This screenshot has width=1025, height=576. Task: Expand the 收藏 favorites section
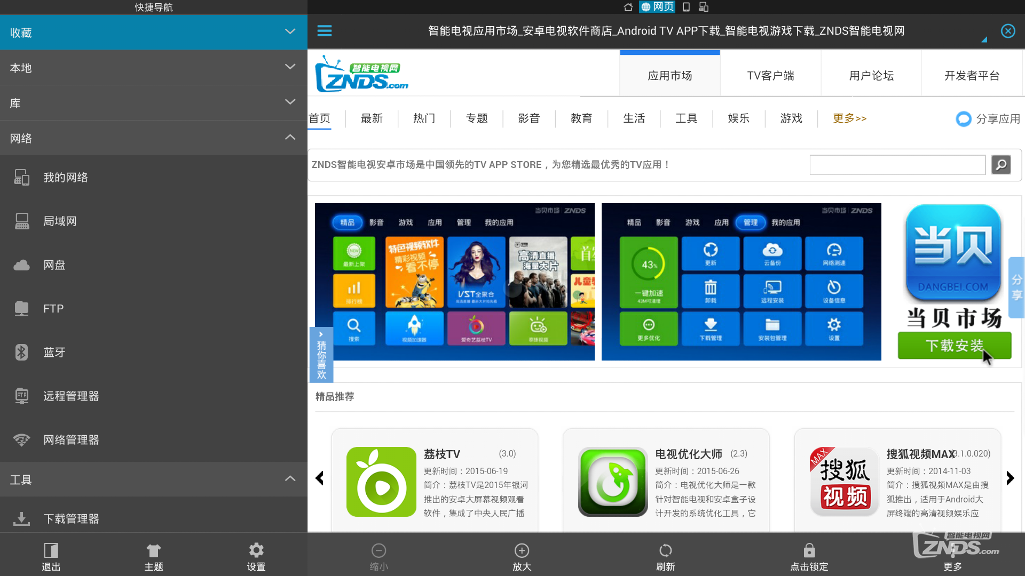click(154, 33)
